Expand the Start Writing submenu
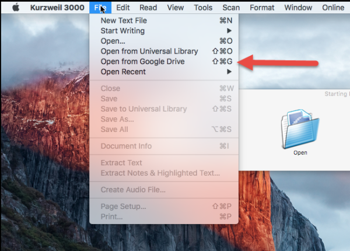Viewport: 350px width, 251px height. click(164, 31)
